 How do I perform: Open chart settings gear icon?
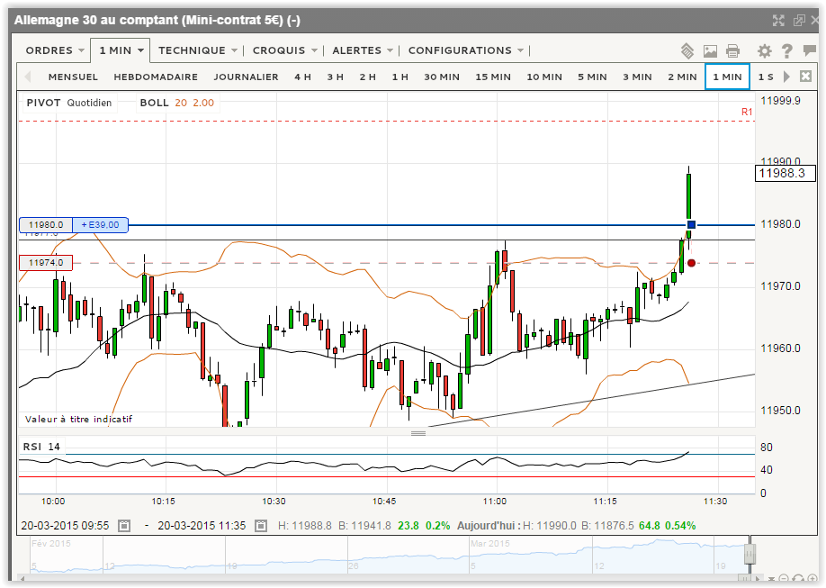765,51
